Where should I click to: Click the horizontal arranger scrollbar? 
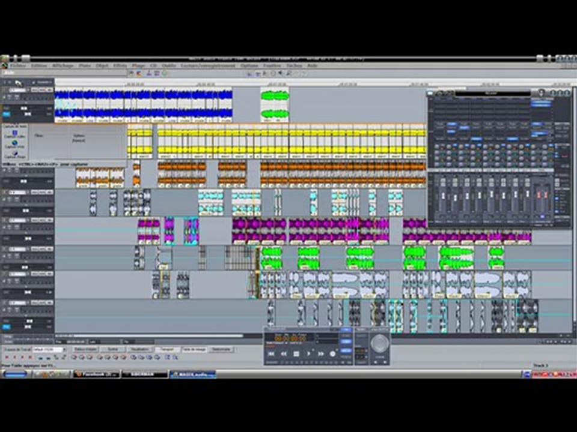(149, 335)
